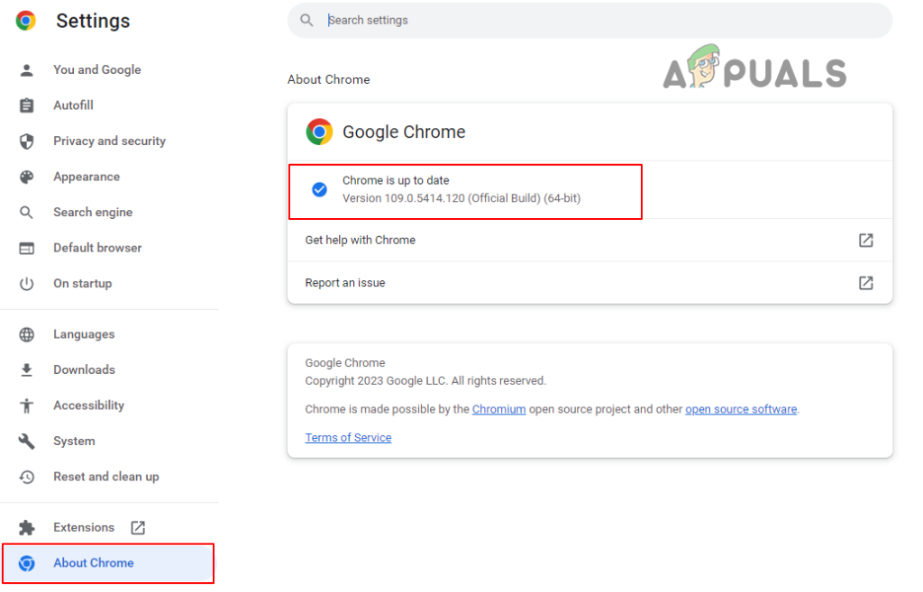Click the Privacy and security shield icon
The width and height of the screenshot is (923, 592).
(x=26, y=141)
